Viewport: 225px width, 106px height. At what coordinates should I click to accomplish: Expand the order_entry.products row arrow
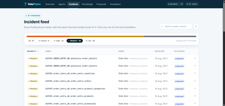click(x=195, y=96)
